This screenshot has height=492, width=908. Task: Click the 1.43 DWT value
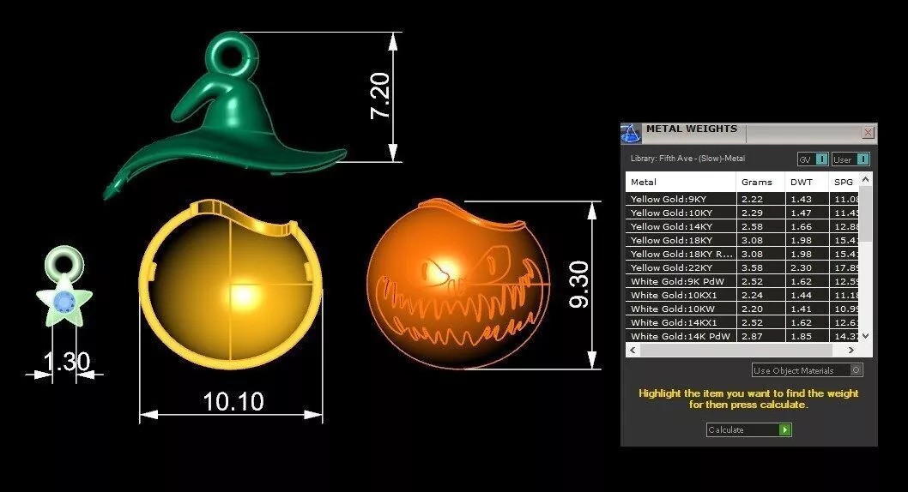(x=801, y=199)
